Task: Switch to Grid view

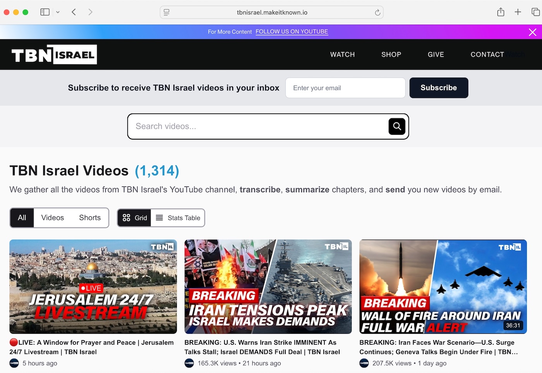Action: point(134,218)
